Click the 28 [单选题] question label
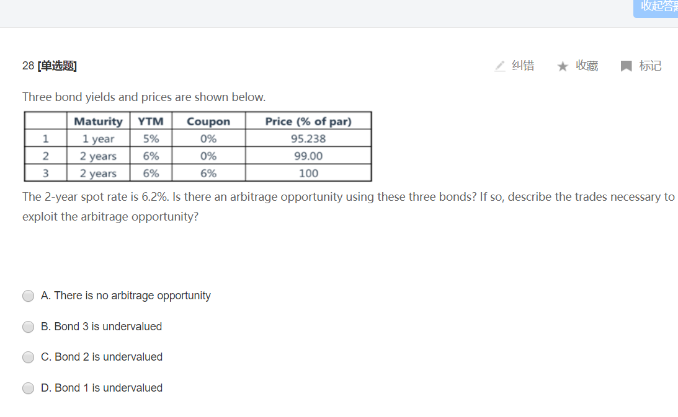The image size is (678, 417). coord(50,66)
